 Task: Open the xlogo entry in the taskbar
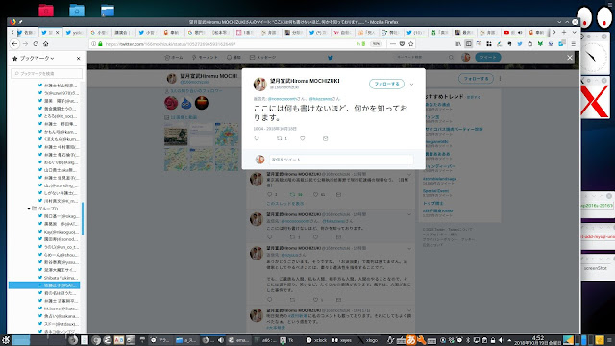tap(369, 340)
